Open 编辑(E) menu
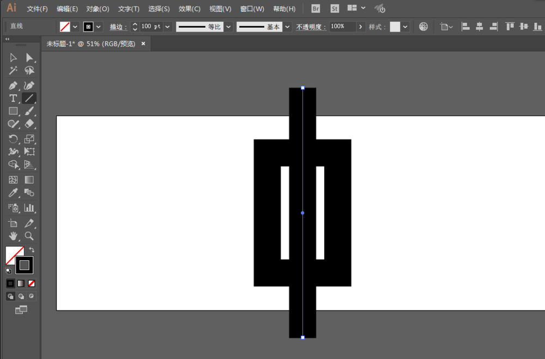The width and height of the screenshot is (545, 359). (67, 9)
